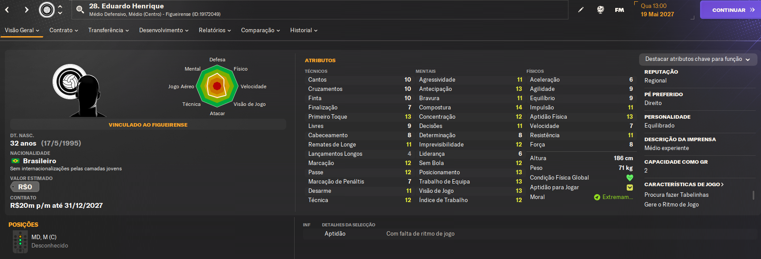The width and height of the screenshot is (761, 259).
Task: Open the world globe icon
Action: (600, 10)
